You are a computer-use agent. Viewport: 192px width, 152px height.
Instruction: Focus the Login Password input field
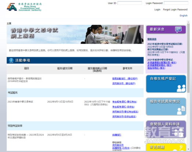[176, 3]
